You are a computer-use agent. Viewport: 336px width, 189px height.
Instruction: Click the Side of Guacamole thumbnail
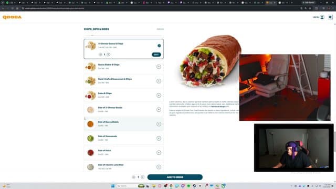tap(90, 139)
